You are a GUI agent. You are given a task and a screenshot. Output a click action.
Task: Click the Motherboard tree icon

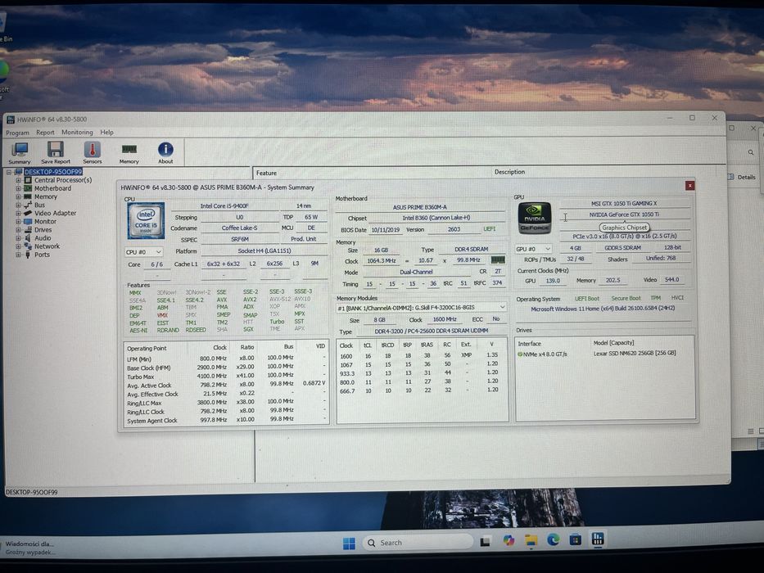pos(28,188)
